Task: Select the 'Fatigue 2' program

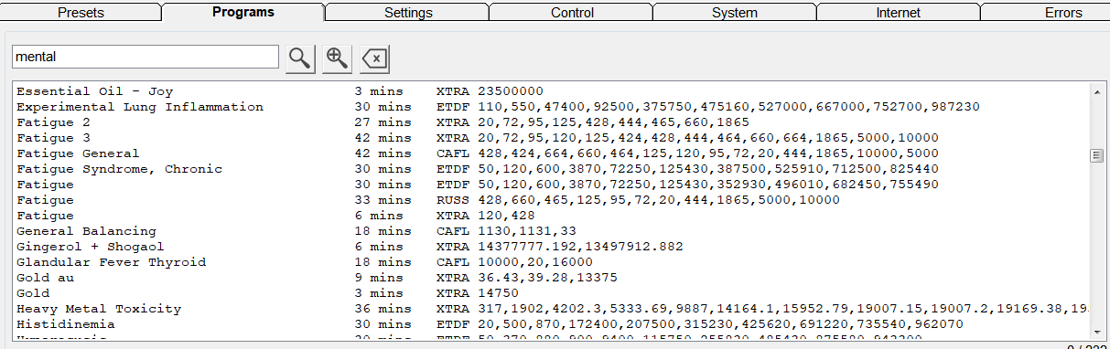Action: point(552,122)
